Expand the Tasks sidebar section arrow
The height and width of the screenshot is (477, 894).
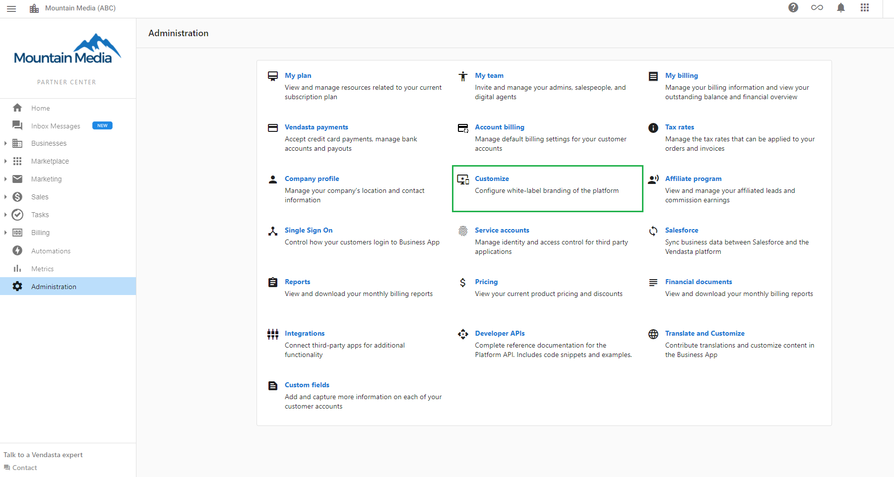[x=5, y=215]
